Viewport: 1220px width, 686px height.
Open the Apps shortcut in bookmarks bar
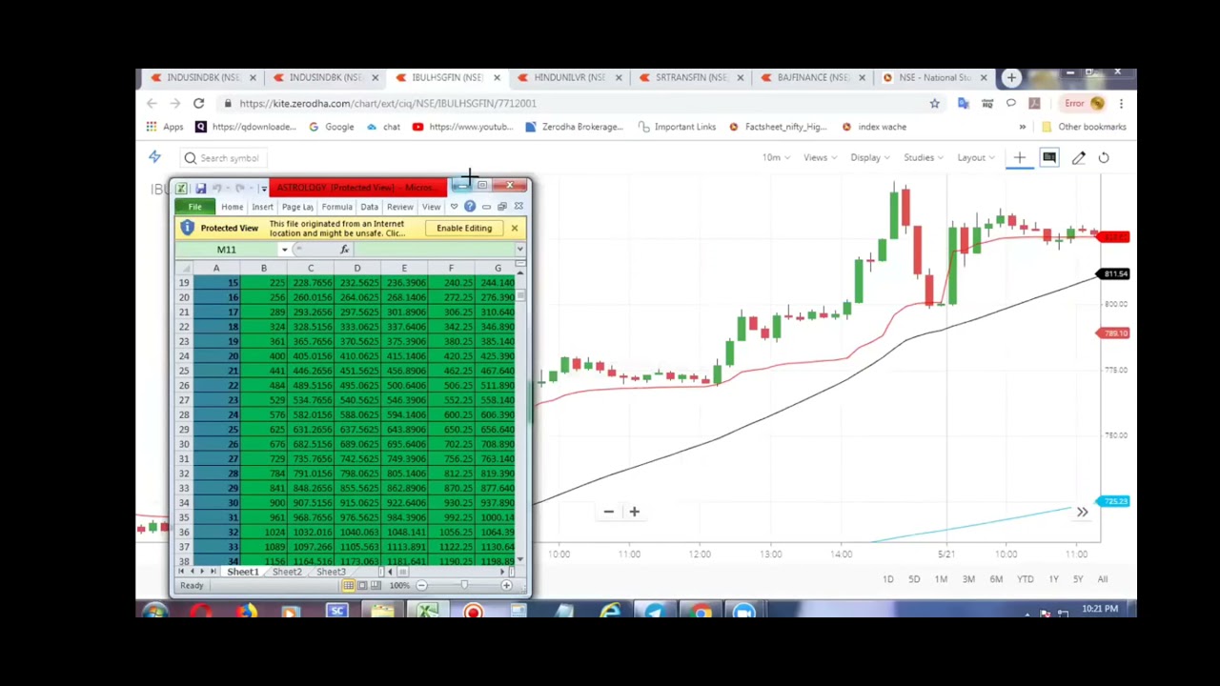(x=165, y=127)
